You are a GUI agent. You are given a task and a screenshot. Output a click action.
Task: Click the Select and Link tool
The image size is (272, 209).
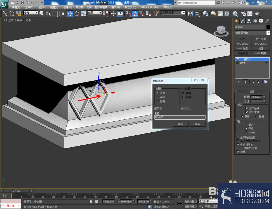(x=5, y=14)
